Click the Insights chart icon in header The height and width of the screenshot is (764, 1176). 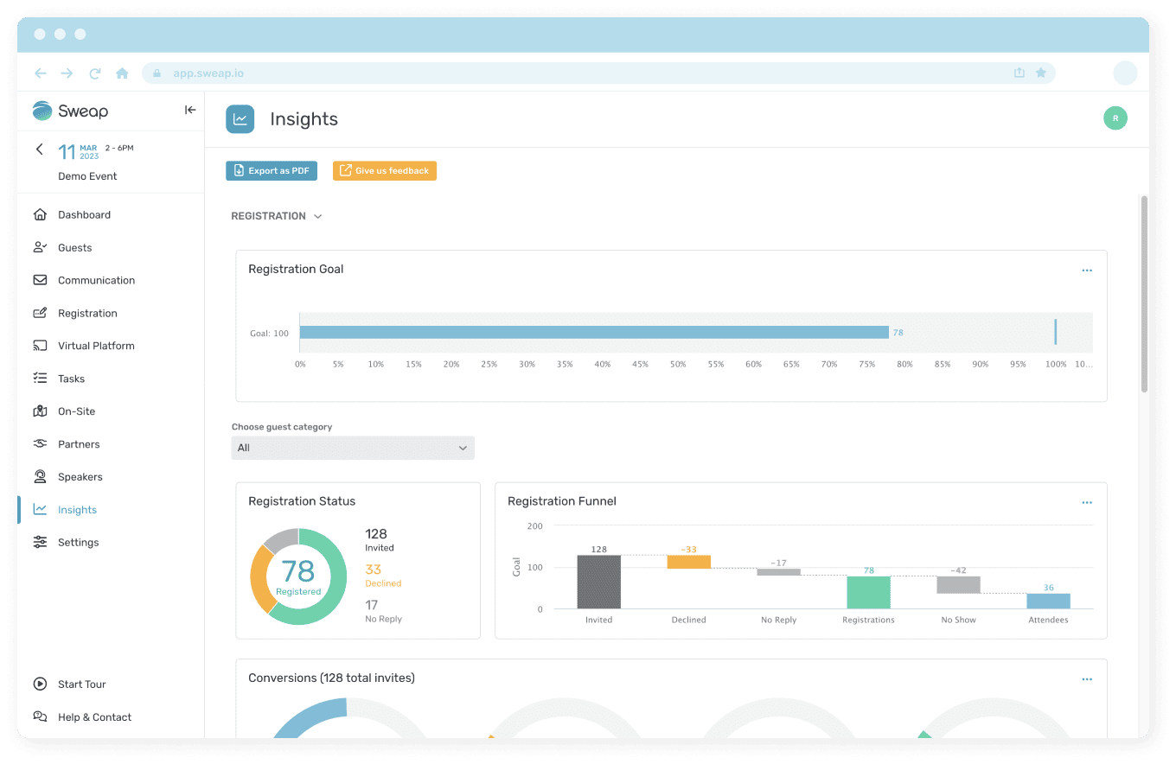tap(240, 119)
